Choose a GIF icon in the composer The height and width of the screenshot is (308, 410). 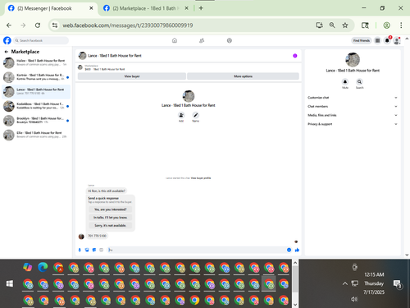101,250
